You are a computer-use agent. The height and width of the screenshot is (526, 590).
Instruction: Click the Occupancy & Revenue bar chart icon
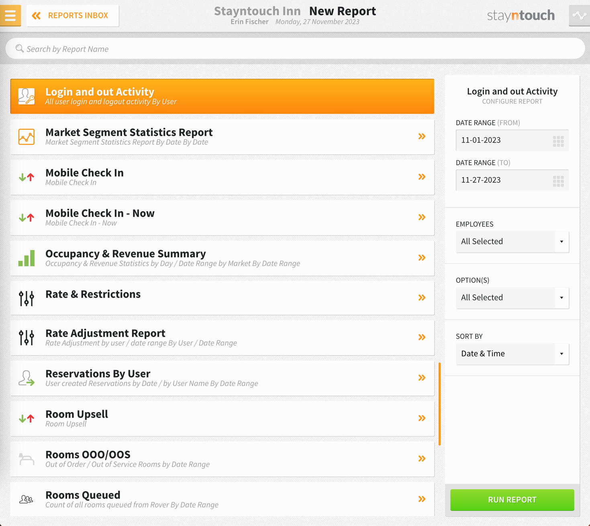point(27,258)
